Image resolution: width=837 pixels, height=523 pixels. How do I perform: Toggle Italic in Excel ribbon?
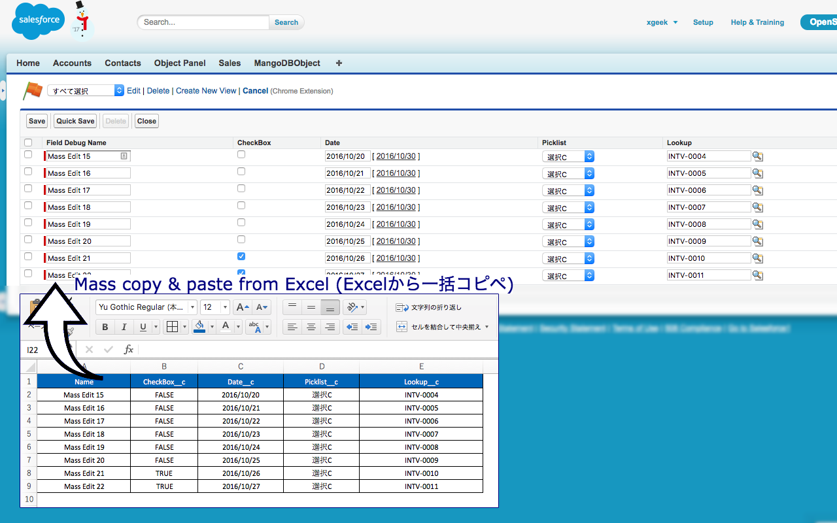click(124, 327)
